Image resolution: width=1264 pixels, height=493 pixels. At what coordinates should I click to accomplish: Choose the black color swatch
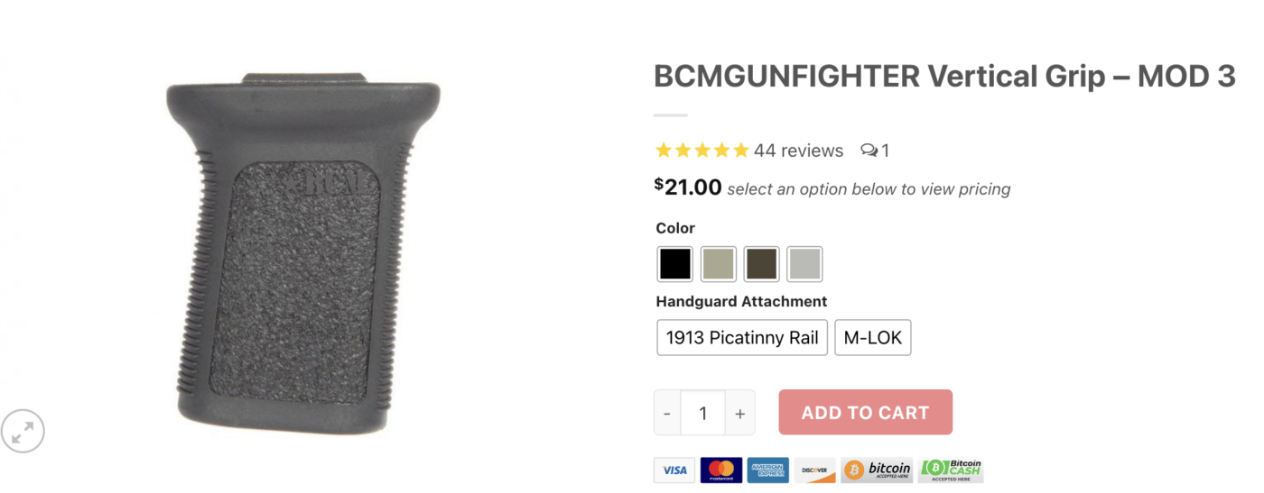(x=674, y=264)
